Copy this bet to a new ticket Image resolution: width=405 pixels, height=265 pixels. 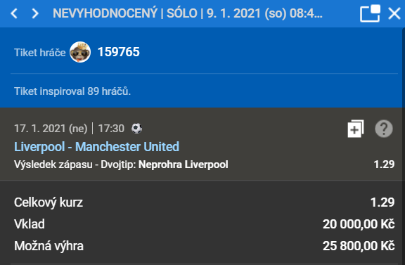pos(356,129)
